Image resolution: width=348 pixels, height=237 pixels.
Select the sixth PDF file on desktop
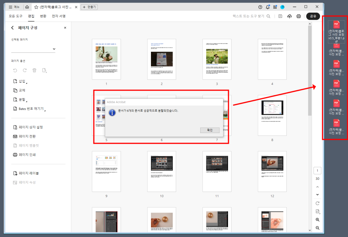(x=336, y=127)
